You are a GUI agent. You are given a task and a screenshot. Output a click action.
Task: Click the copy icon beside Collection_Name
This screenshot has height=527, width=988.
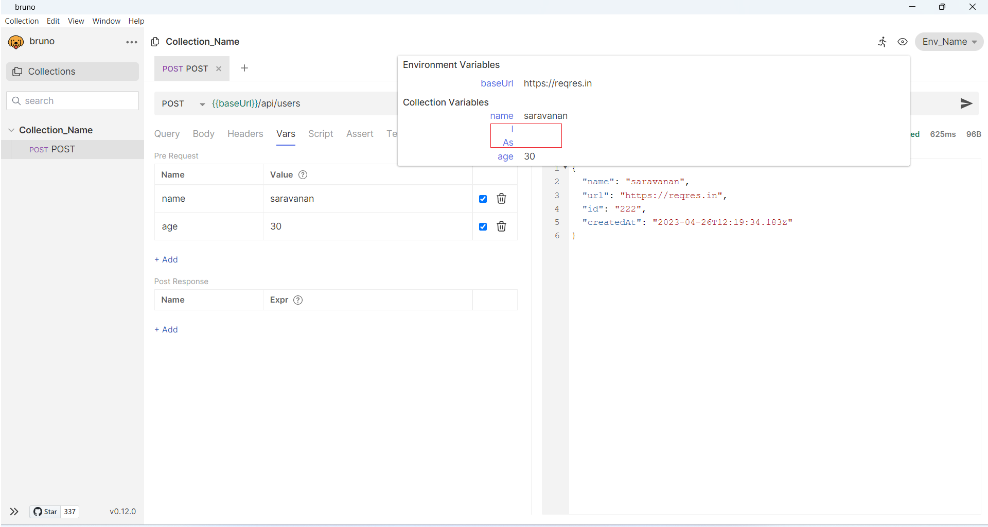pyautogui.click(x=155, y=41)
